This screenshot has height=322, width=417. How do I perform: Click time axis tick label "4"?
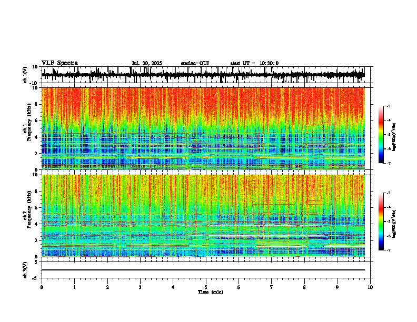(173, 287)
